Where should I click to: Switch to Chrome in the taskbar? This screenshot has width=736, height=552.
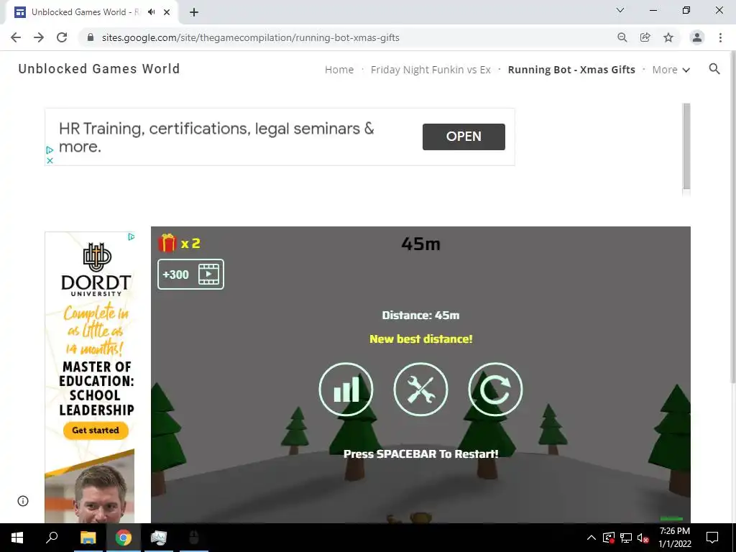click(x=124, y=538)
